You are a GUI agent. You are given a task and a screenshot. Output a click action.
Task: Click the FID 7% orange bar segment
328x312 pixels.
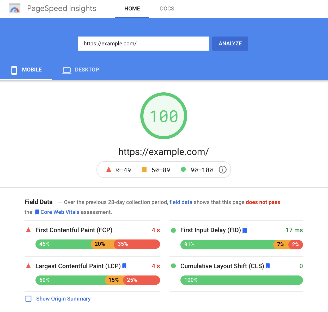point(281,245)
